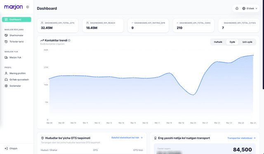This screenshot has width=264, height=154.
Task: Select the Oylik period tab
Action: point(232,42)
